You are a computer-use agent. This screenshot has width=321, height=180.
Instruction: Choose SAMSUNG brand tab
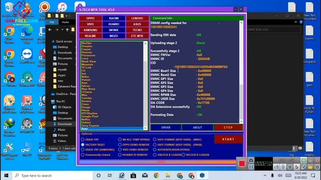click(x=90, y=30)
